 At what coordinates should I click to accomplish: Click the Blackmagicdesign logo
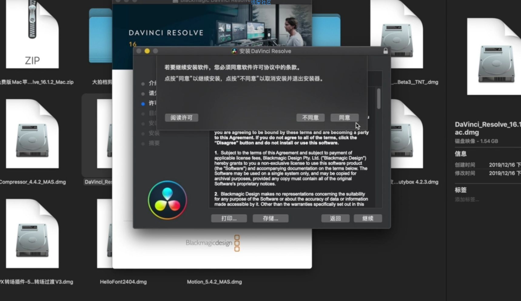213,243
